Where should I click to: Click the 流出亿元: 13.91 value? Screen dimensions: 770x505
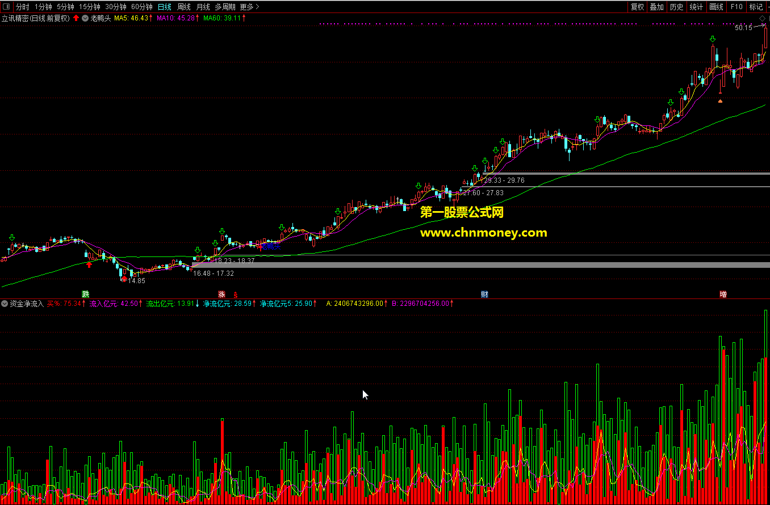[172, 304]
